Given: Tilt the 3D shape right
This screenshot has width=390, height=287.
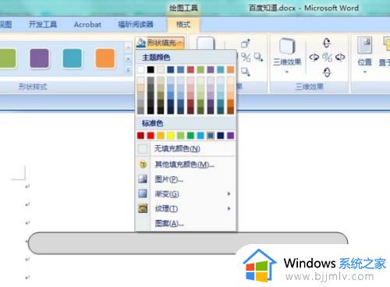Looking at the screenshot, I should click(x=340, y=57).
